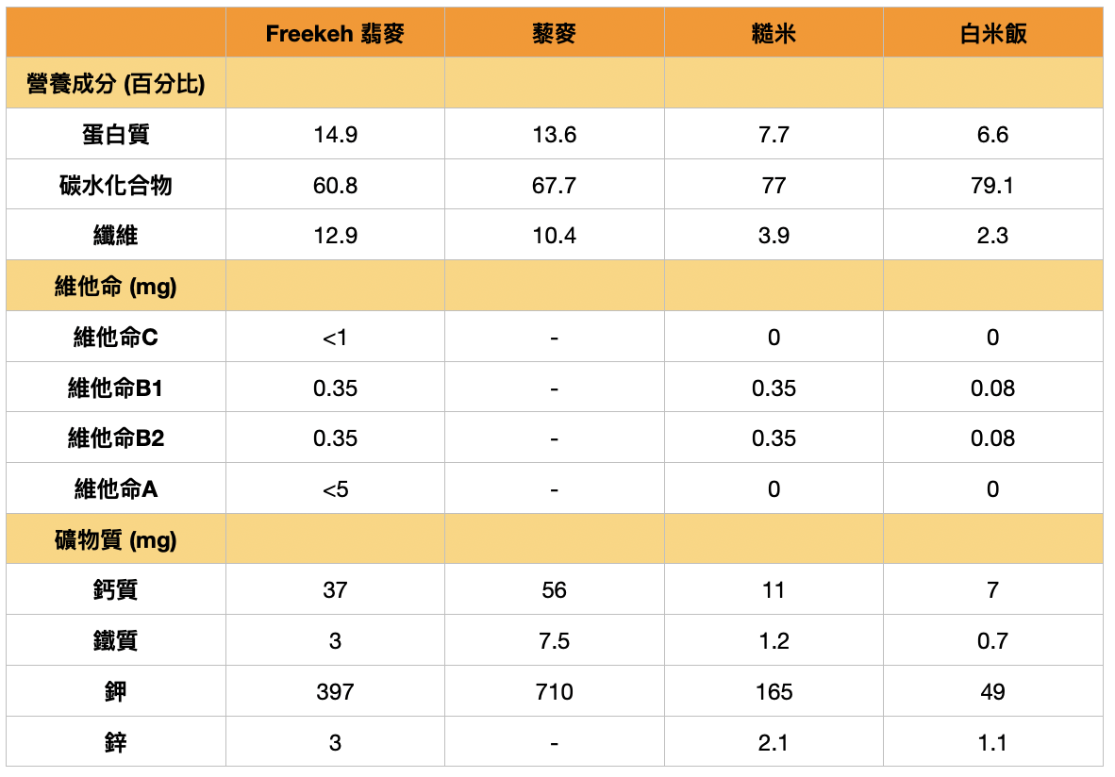
Task: Select the 維他命C row label
Action: click(x=116, y=338)
